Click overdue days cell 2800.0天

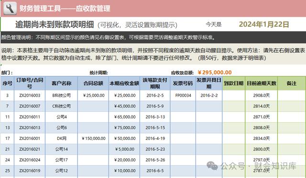262,149
